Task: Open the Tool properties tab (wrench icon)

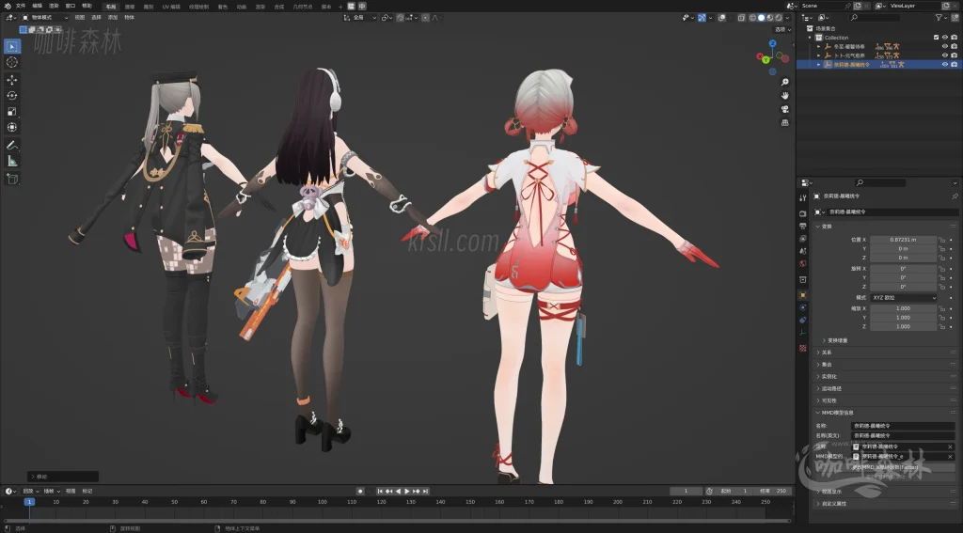Action: click(803, 197)
